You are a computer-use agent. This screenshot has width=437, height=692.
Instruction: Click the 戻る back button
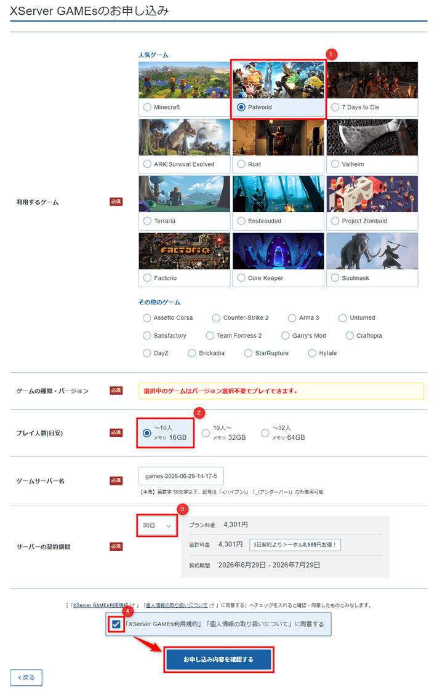26,677
